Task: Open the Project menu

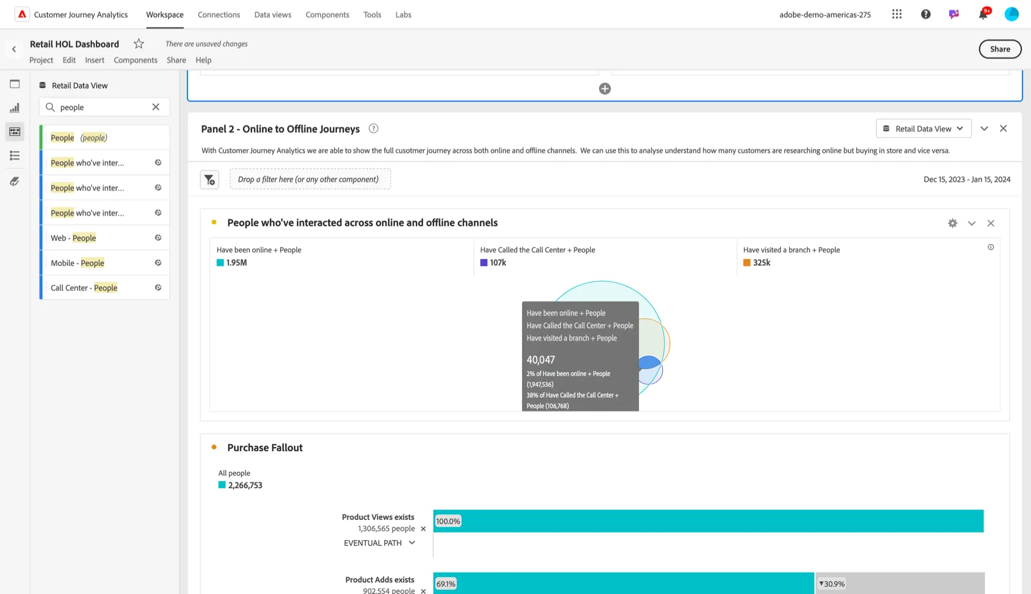Action: click(41, 60)
